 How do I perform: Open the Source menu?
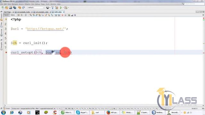pos(21,4)
